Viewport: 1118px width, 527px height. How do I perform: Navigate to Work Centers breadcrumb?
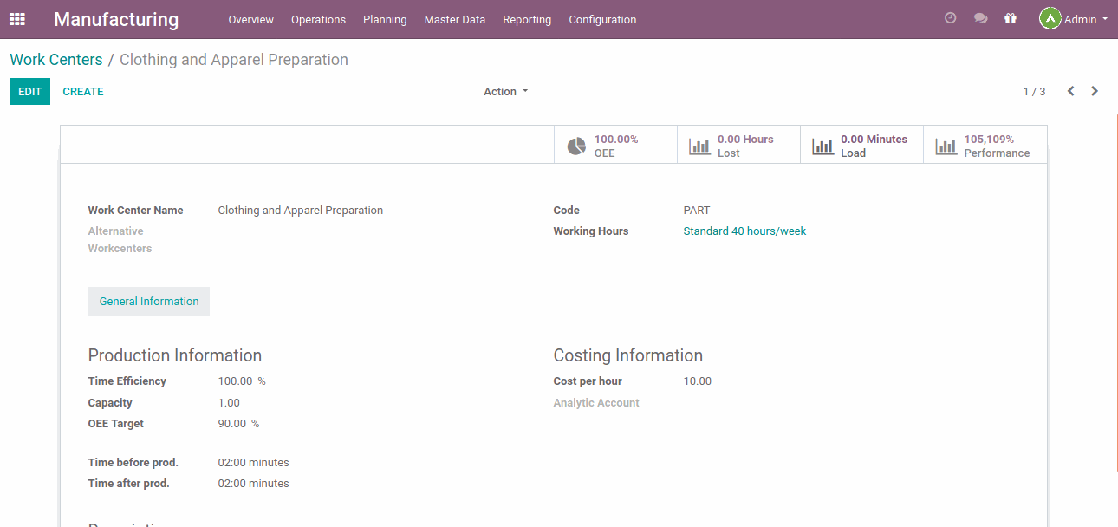coord(55,60)
